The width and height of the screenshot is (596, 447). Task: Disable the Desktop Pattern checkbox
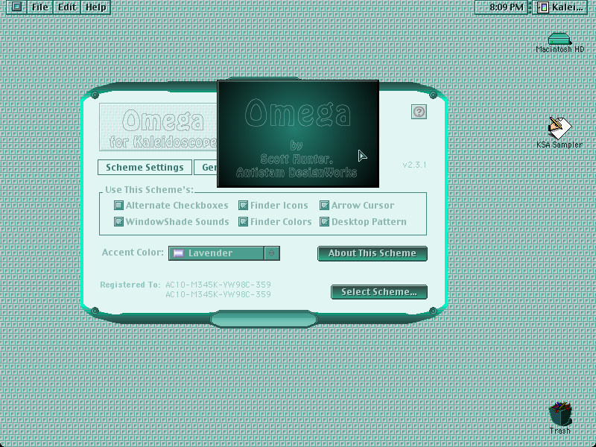(324, 221)
